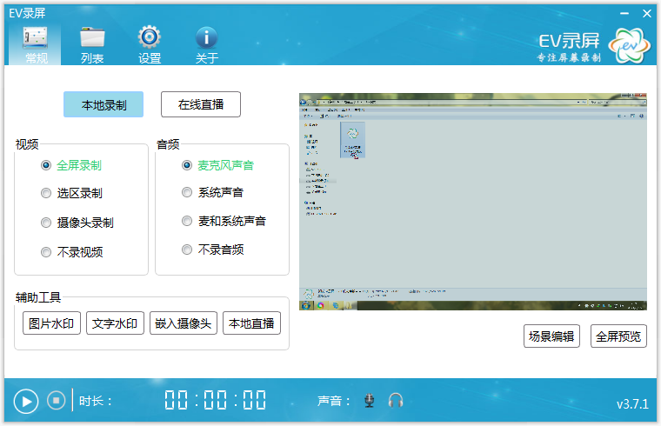661x426 pixels.
Task: Click the microphone icon next to 声音
Action: 370,400
